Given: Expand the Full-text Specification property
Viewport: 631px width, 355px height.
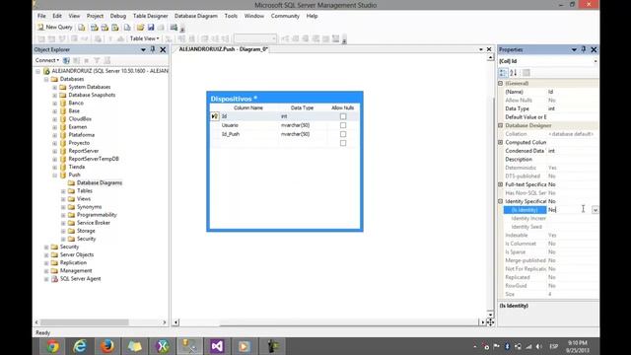Looking at the screenshot, I should pos(501,184).
